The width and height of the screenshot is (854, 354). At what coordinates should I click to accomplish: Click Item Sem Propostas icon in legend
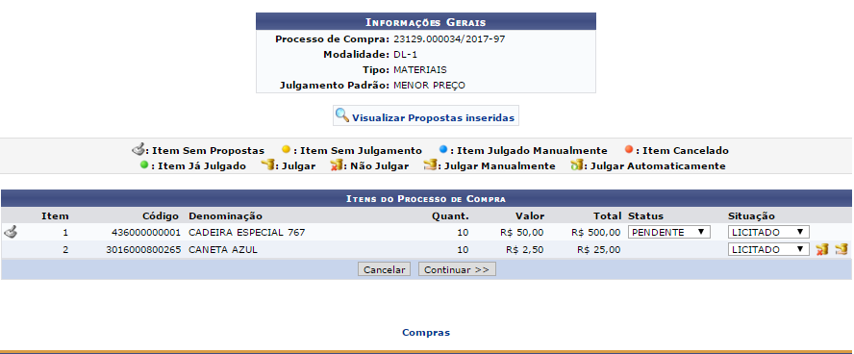pos(138,150)
